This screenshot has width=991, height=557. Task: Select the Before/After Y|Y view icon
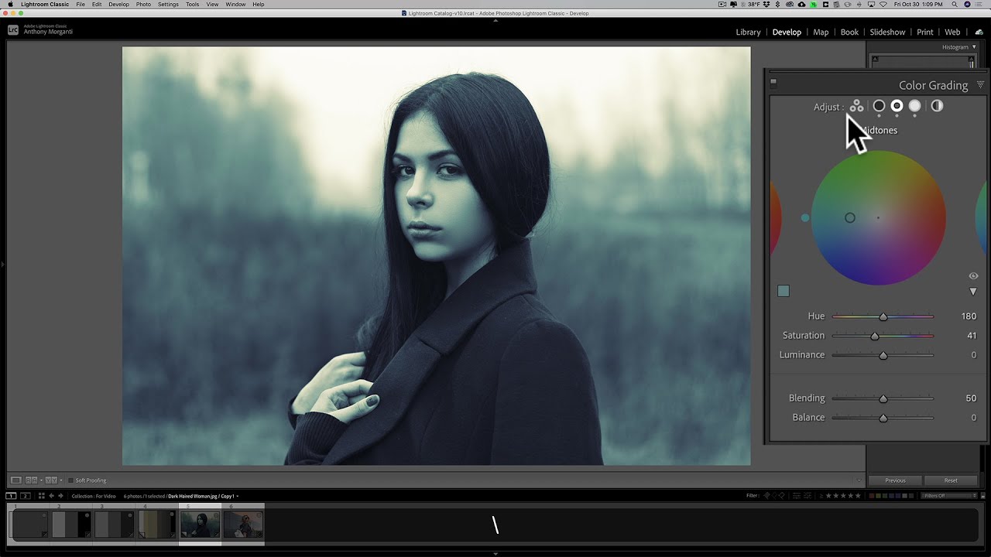pyautogui.click(x=50, y=480)
